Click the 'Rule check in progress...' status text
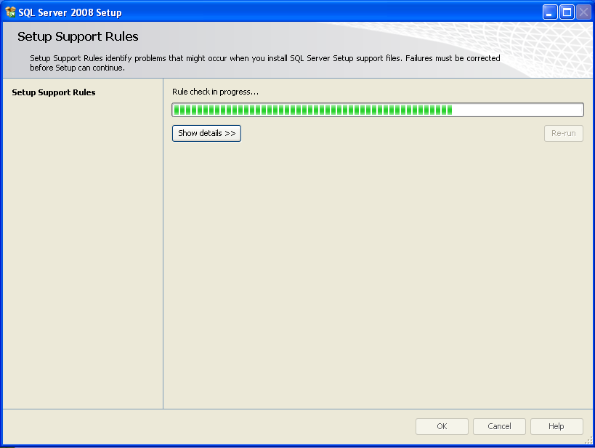 coord(215,92)
